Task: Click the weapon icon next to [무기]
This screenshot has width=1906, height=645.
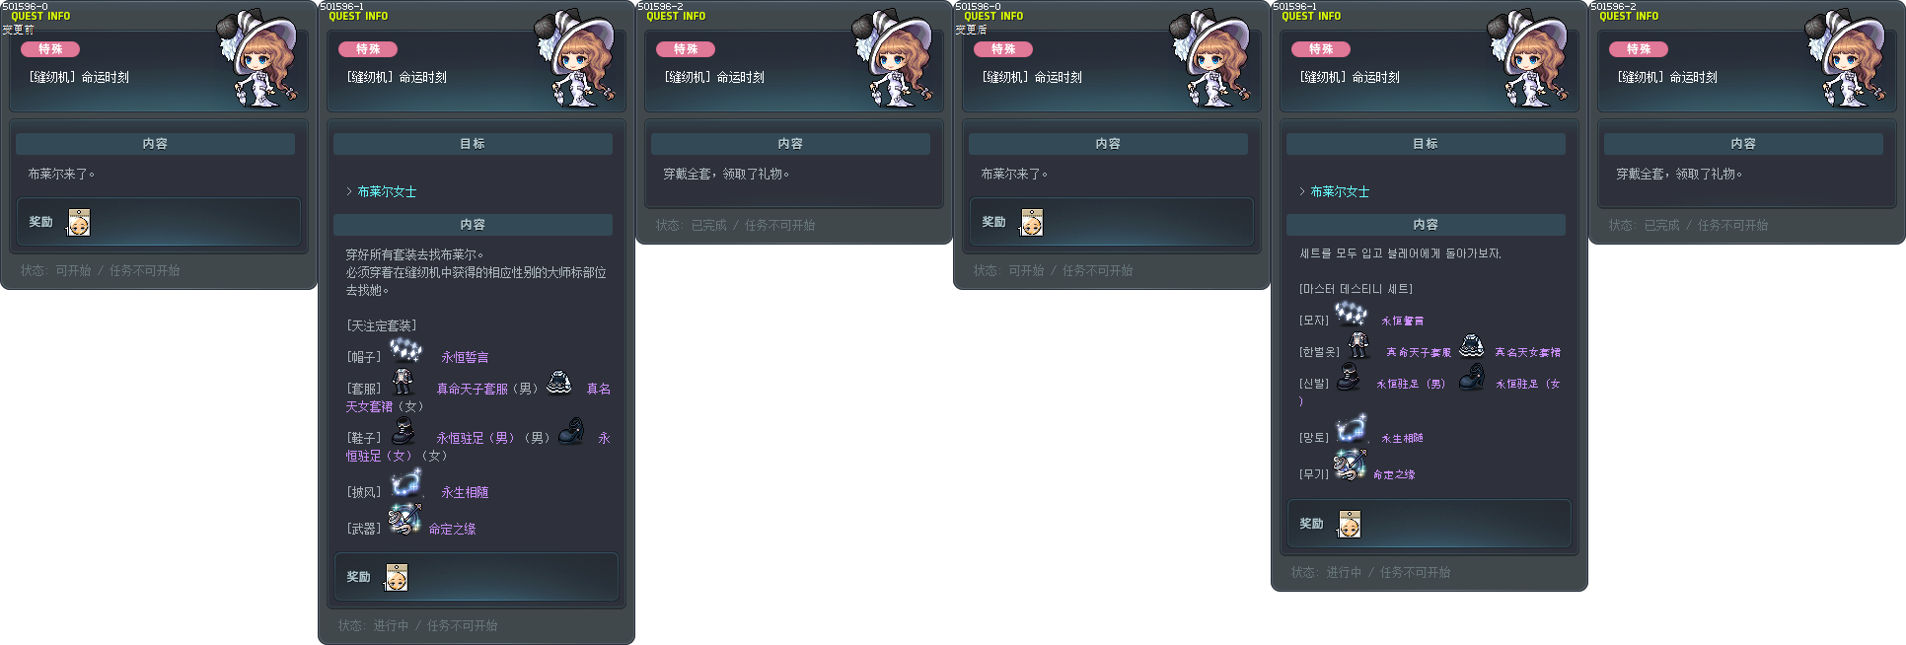Action: coord(1349,464)
